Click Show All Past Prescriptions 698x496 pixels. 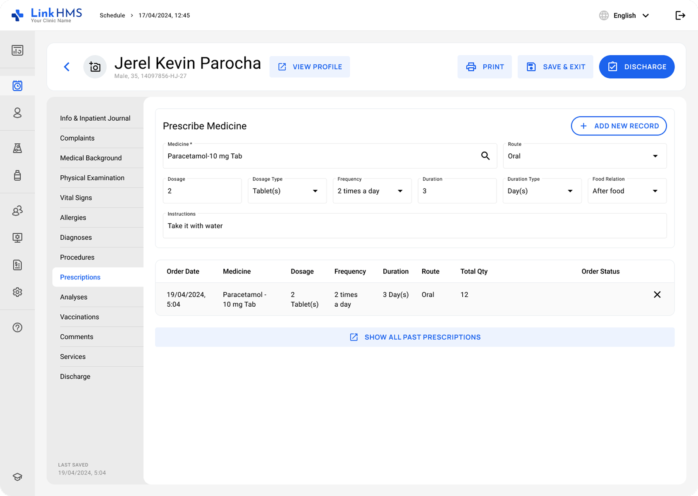[x=415, y=337]
